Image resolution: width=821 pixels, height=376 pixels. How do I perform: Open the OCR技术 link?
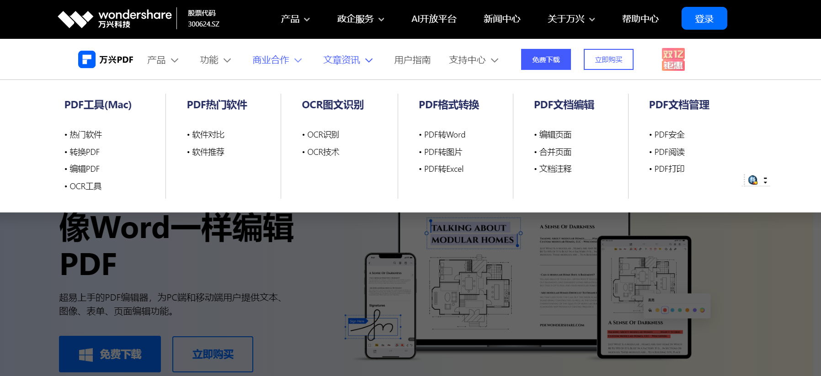coord(323,152)
